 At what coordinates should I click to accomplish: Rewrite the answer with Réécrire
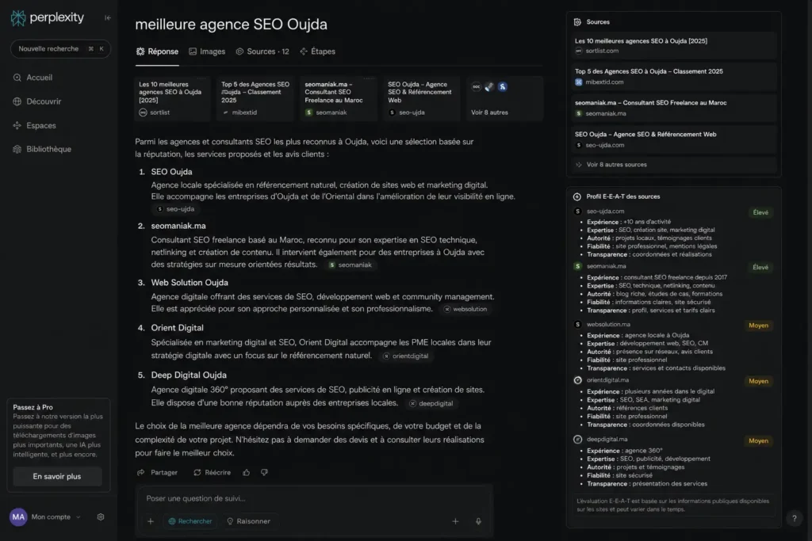click(x=212, y=472)
